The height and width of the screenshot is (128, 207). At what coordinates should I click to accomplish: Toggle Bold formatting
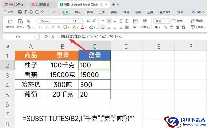[40, 27]
